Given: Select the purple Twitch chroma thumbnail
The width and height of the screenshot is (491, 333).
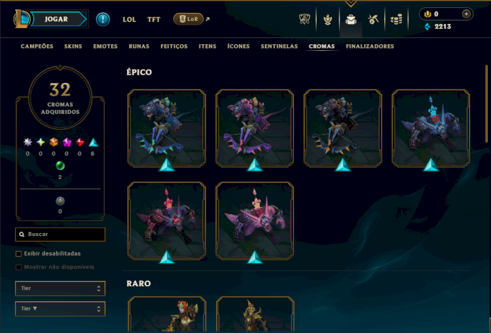Looking at the screenshot, I should pyautogui.click(x=255, y=128).
